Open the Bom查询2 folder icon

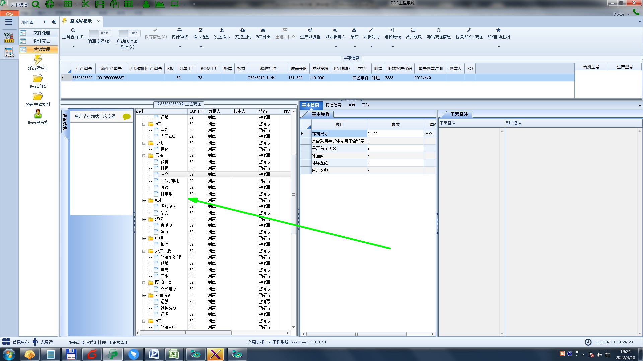tap(38, 79)
